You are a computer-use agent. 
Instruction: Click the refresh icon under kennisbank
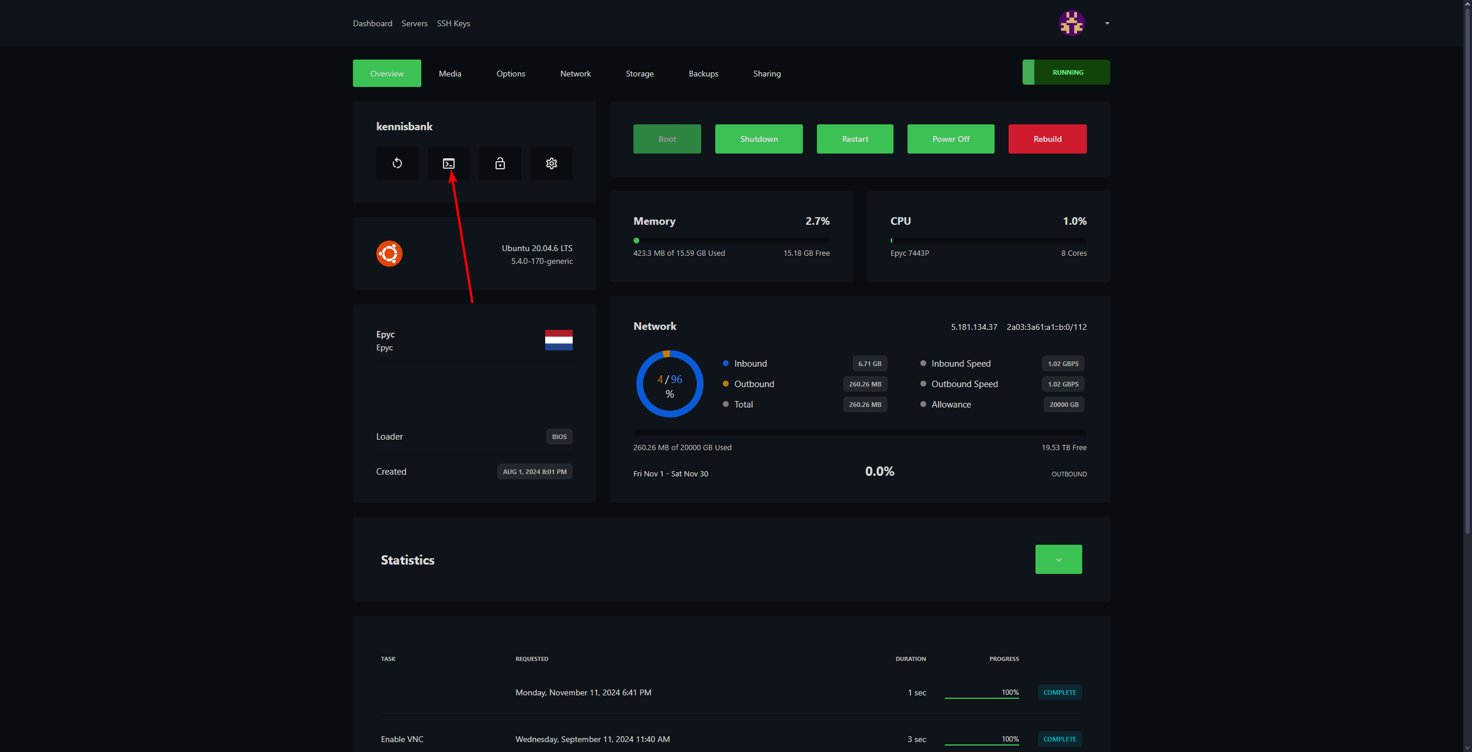pyautogui.click(x=397, y=163)
